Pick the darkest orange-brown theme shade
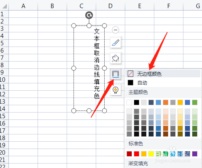Screen dimensions: 202x168 click(x=166, y=134)
